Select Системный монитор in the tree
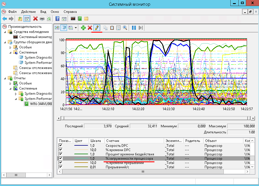 pos(35,37)
